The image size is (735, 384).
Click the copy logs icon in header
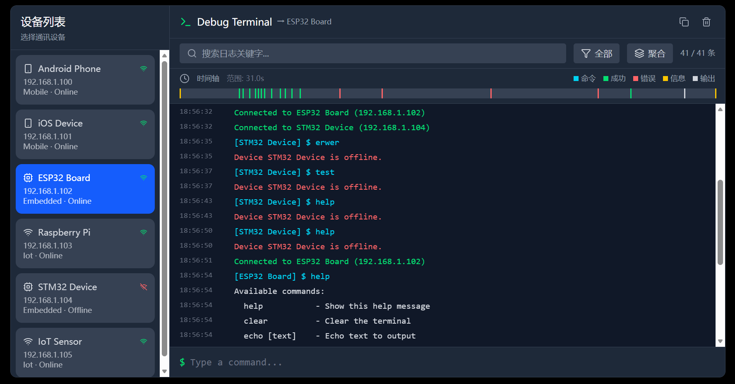tap(684, 22)
